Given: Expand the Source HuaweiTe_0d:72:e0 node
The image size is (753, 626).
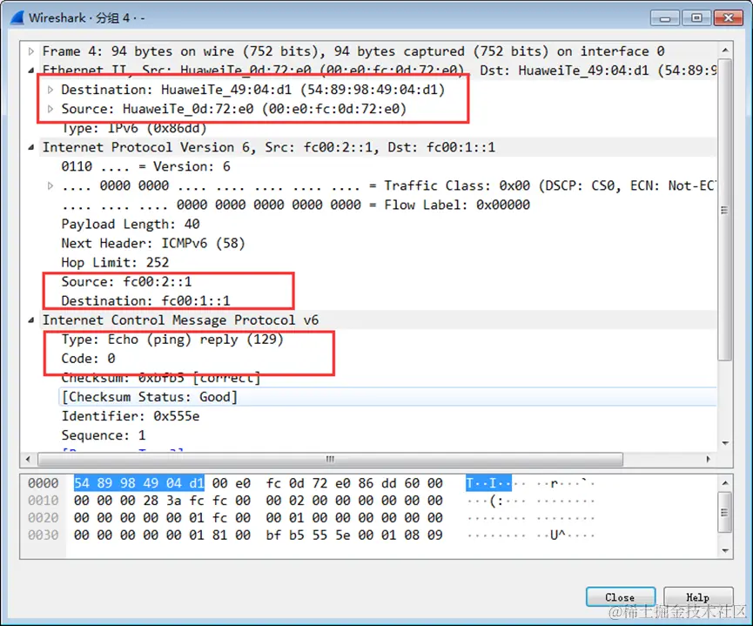Looking at the screenshot, I should coord(50,109).
